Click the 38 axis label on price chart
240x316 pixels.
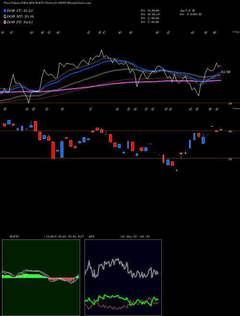(230, 104)
